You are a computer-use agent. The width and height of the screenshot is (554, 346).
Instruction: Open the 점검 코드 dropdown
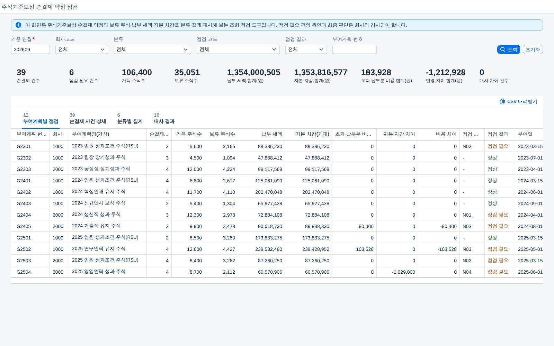coord(238,49)
